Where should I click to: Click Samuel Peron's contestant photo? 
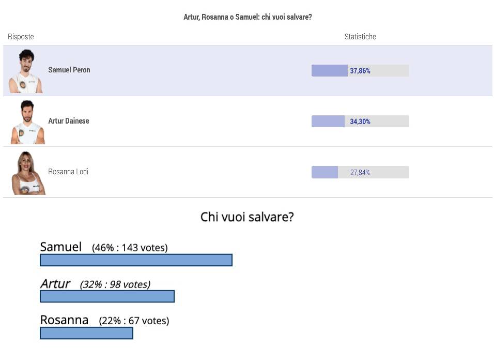tap(26, 71)
